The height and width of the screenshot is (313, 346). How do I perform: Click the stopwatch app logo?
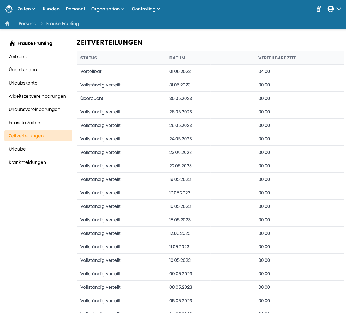tap(9, 9)
